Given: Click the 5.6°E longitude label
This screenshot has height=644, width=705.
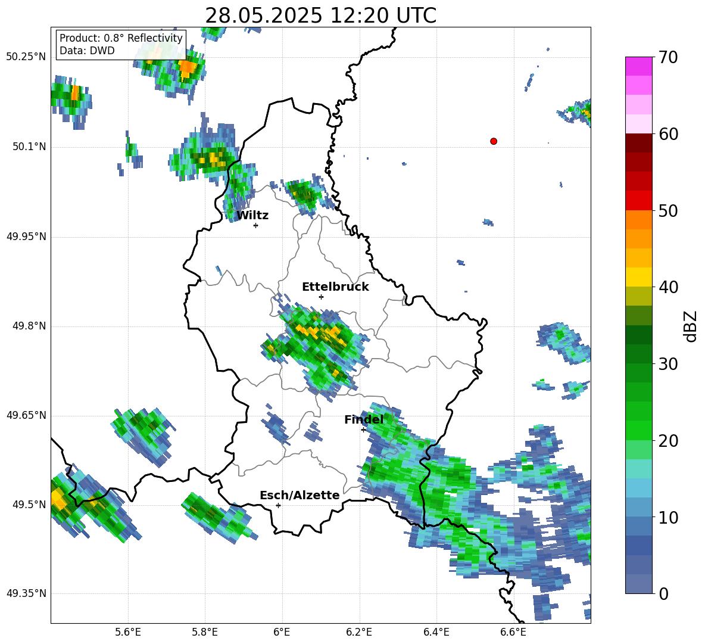Looking at the screenshot, I should click(x=128, y=632).
